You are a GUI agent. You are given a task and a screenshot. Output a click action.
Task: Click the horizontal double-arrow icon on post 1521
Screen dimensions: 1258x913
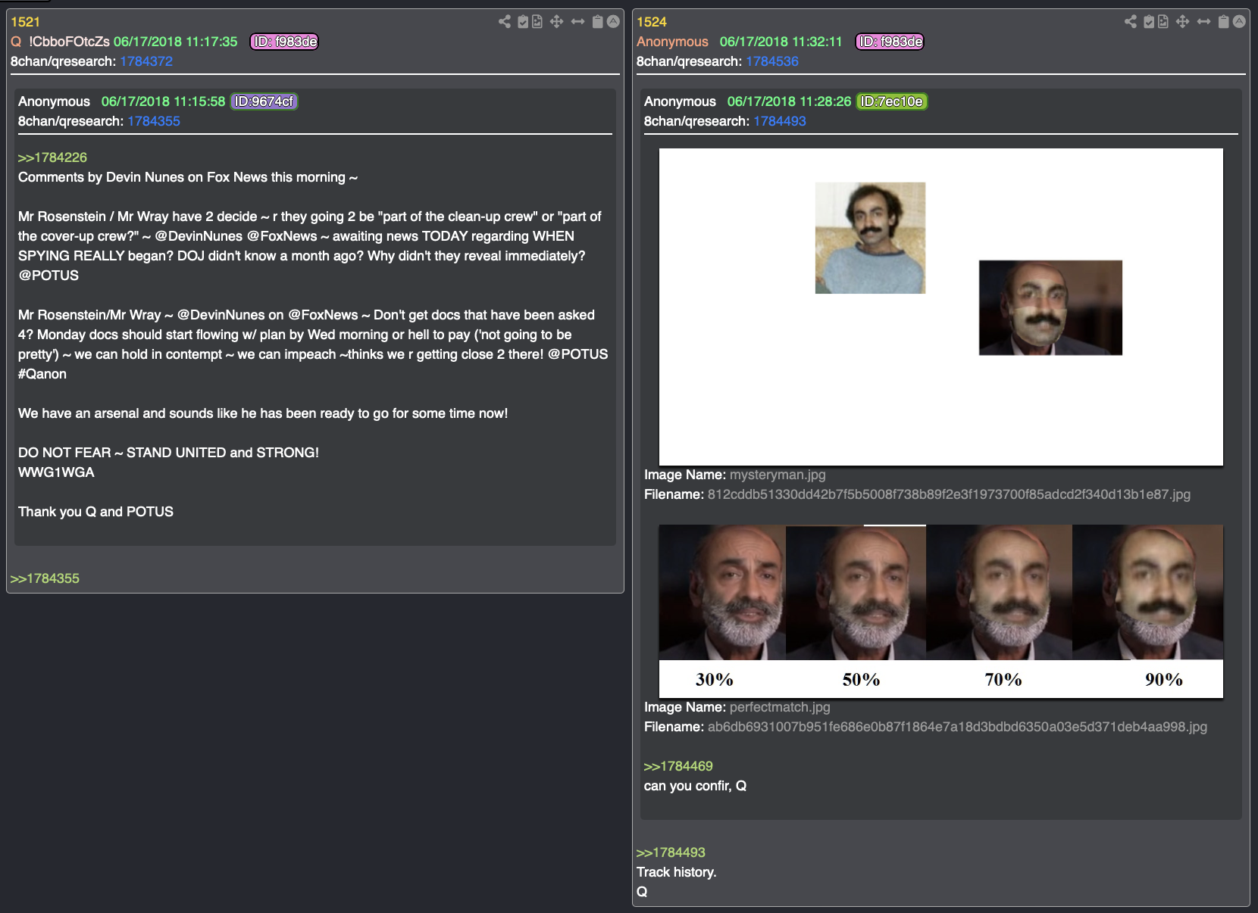click(x=577, y=21)
